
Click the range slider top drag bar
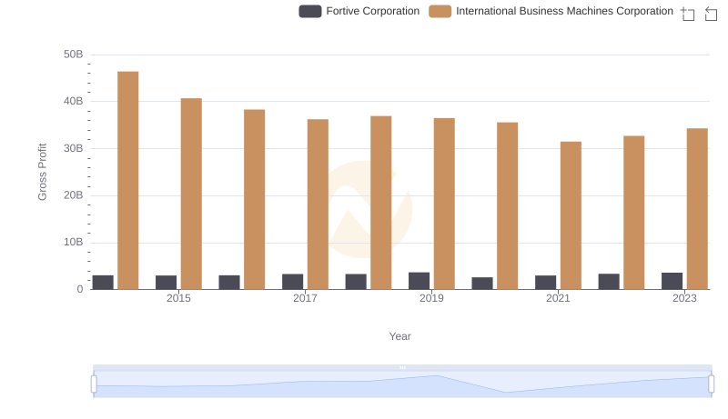(x=402, y=367)
